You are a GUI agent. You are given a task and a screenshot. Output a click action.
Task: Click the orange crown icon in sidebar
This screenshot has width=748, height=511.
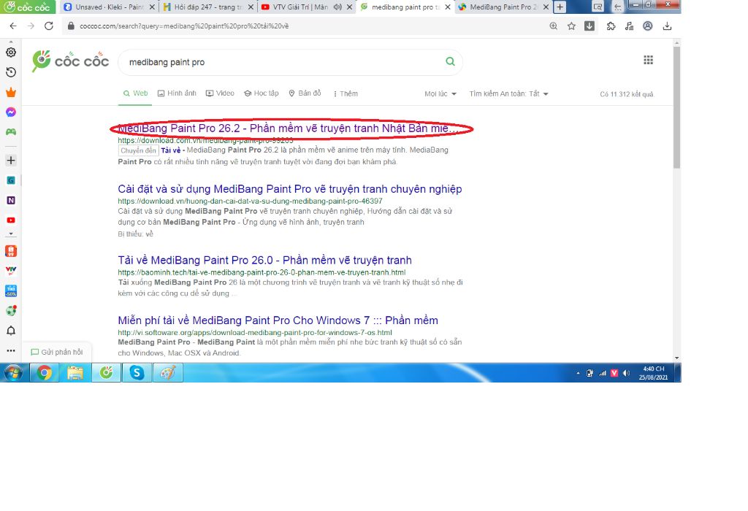tap(11, 92)
